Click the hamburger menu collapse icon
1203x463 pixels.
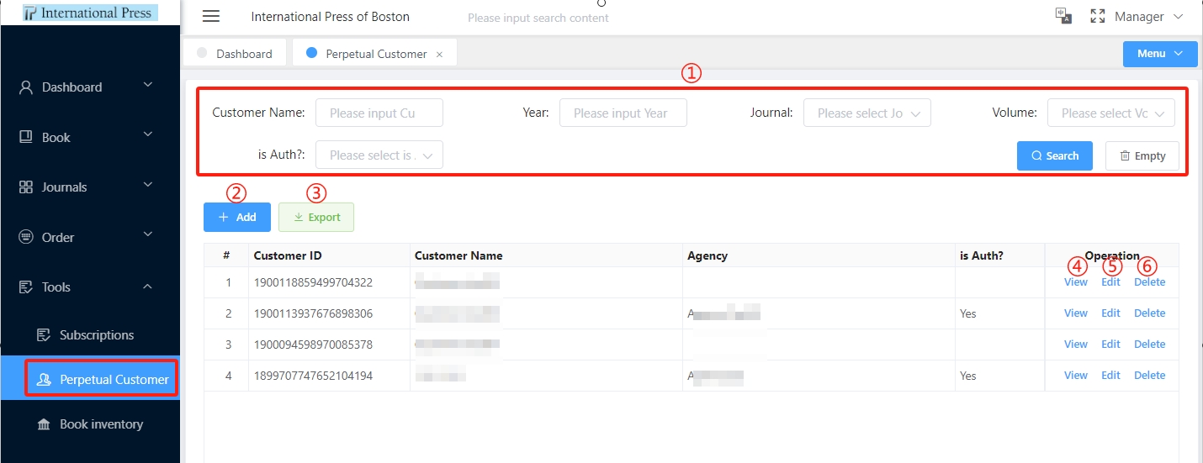(211, 17)
